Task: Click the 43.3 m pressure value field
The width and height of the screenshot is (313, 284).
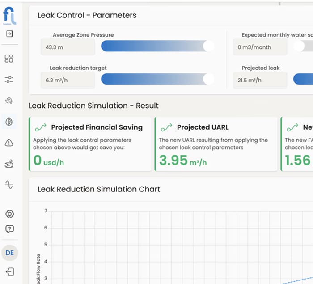Action: click(68, 47)
